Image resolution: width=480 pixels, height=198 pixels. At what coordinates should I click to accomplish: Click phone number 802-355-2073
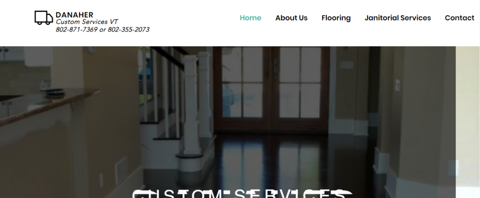click(x=128, y=29)
